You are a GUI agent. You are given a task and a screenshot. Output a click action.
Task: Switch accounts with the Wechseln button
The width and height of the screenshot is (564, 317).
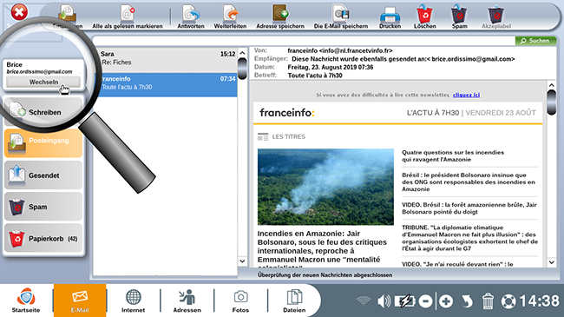point(43,83)
